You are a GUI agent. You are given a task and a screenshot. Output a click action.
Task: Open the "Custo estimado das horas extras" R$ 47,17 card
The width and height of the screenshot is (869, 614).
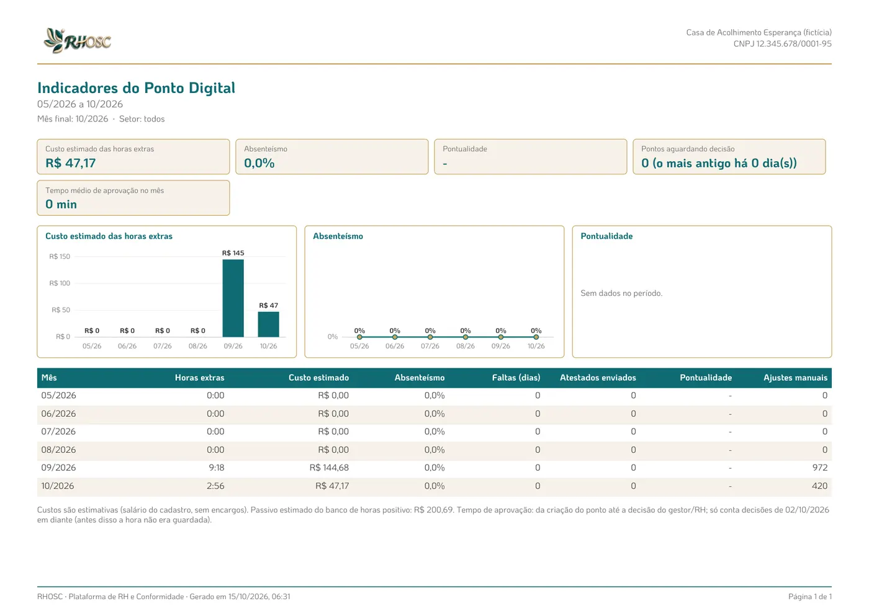coord(133,157)
